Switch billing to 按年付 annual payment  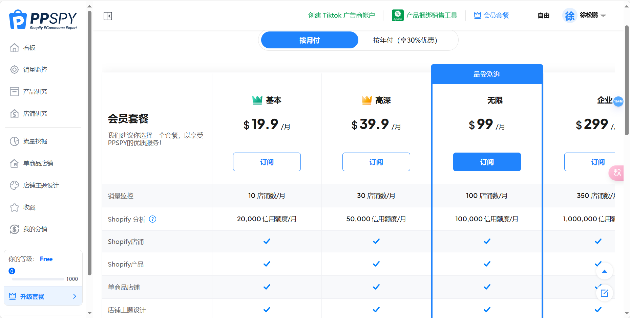click(404, 40)
